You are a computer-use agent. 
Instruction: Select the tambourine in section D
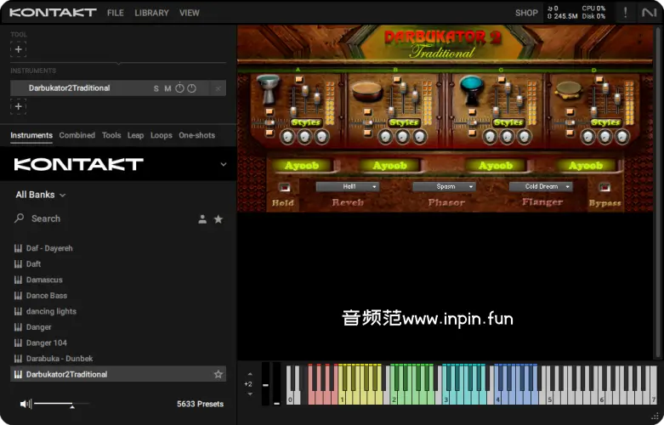click(x=568, y=91)
